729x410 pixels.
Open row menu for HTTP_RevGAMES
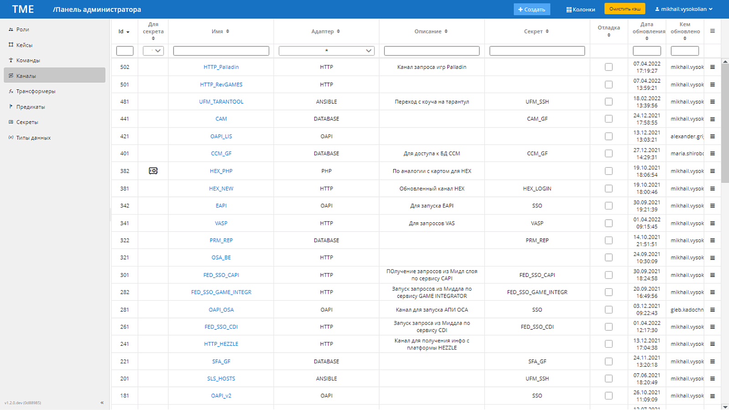[x=712, y=84]
